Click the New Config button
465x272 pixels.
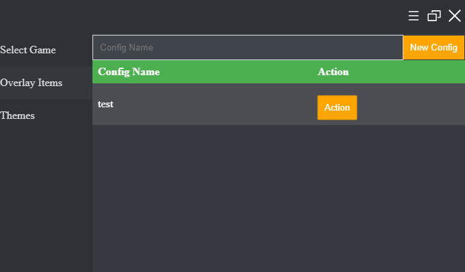(x=433, y=47)
